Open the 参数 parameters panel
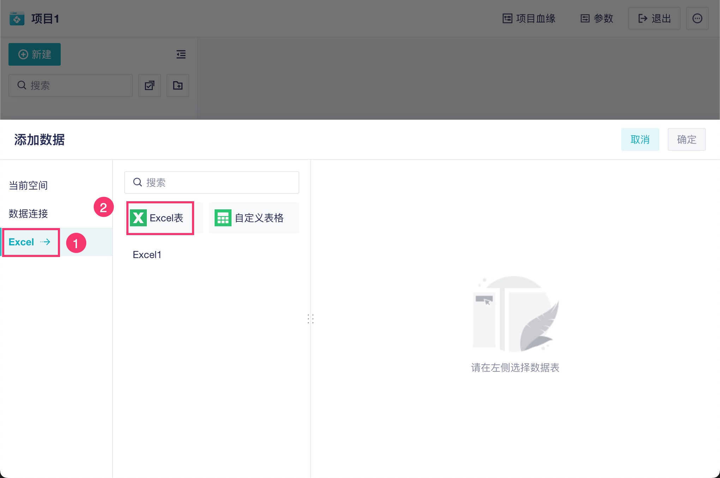This screenshot has height=478, width=720. point(597,18)
